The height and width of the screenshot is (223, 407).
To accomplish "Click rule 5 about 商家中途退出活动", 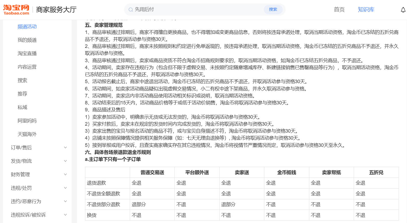I will [x=196, y=82].
